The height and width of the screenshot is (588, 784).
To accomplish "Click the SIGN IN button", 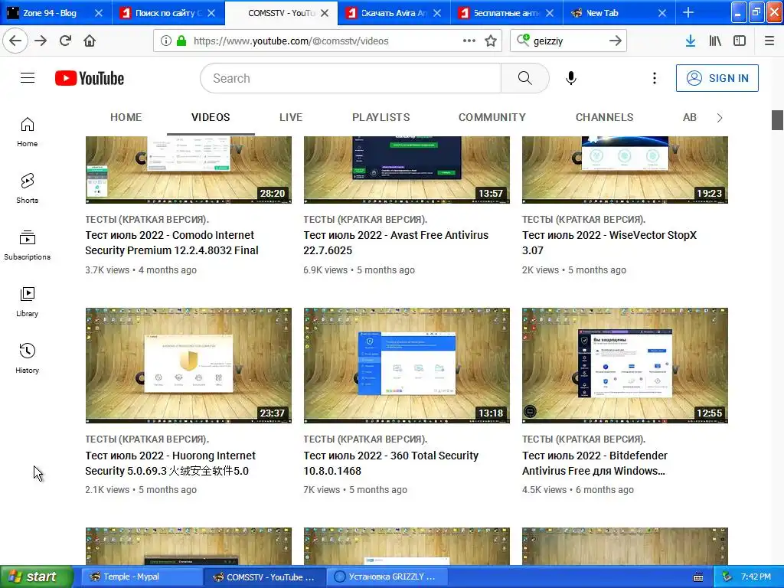I will (717, 78).
